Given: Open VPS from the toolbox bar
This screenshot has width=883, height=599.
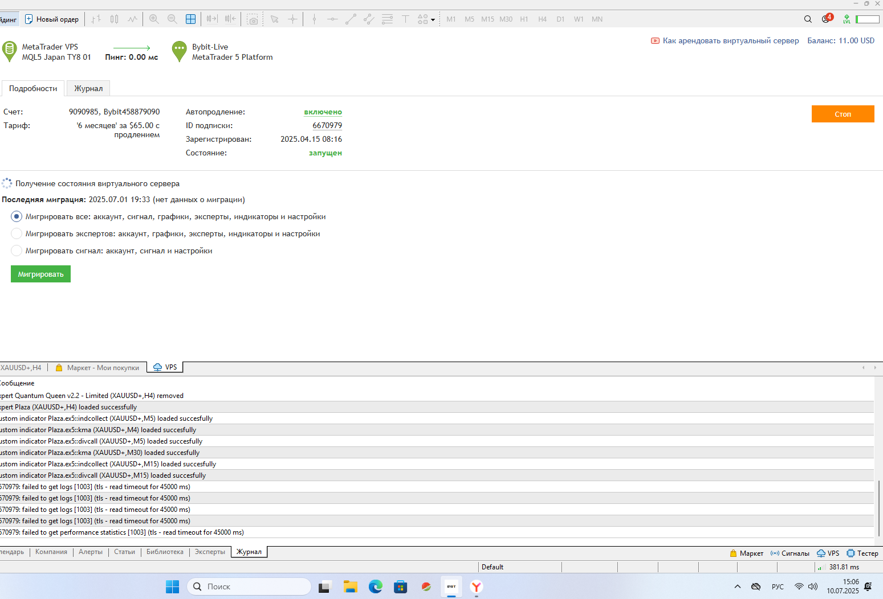Looking at the screenshot, I should [828, 553].
